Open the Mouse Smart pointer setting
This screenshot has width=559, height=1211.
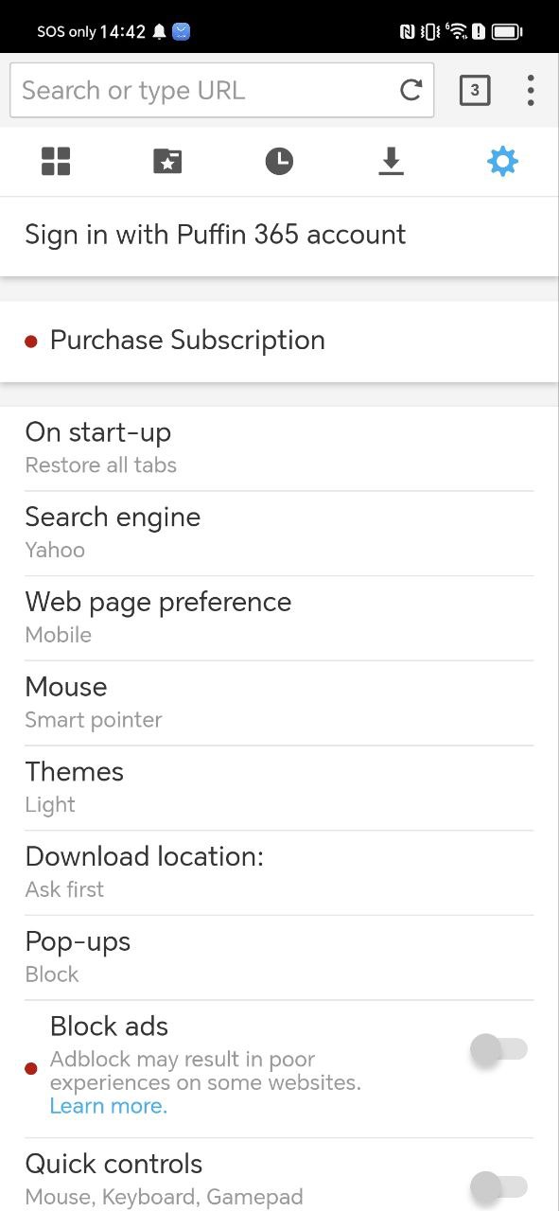click(279, 703)
